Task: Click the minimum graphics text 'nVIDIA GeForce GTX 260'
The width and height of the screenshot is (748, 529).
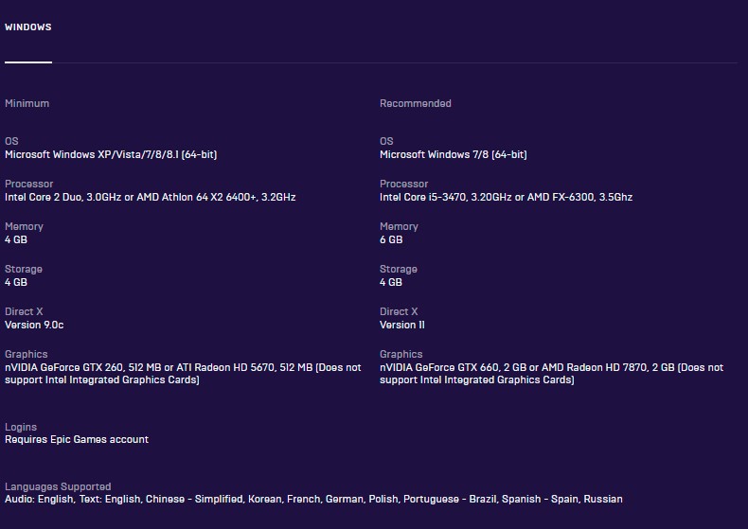Action: [64, 367]
